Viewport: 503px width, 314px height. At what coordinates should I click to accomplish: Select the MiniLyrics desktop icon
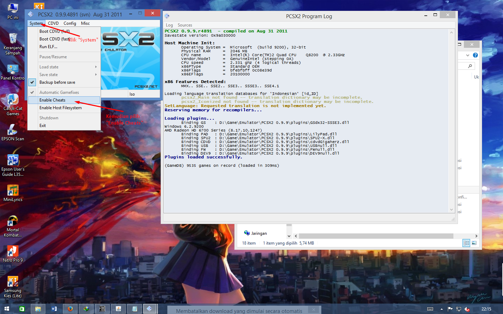13,193
